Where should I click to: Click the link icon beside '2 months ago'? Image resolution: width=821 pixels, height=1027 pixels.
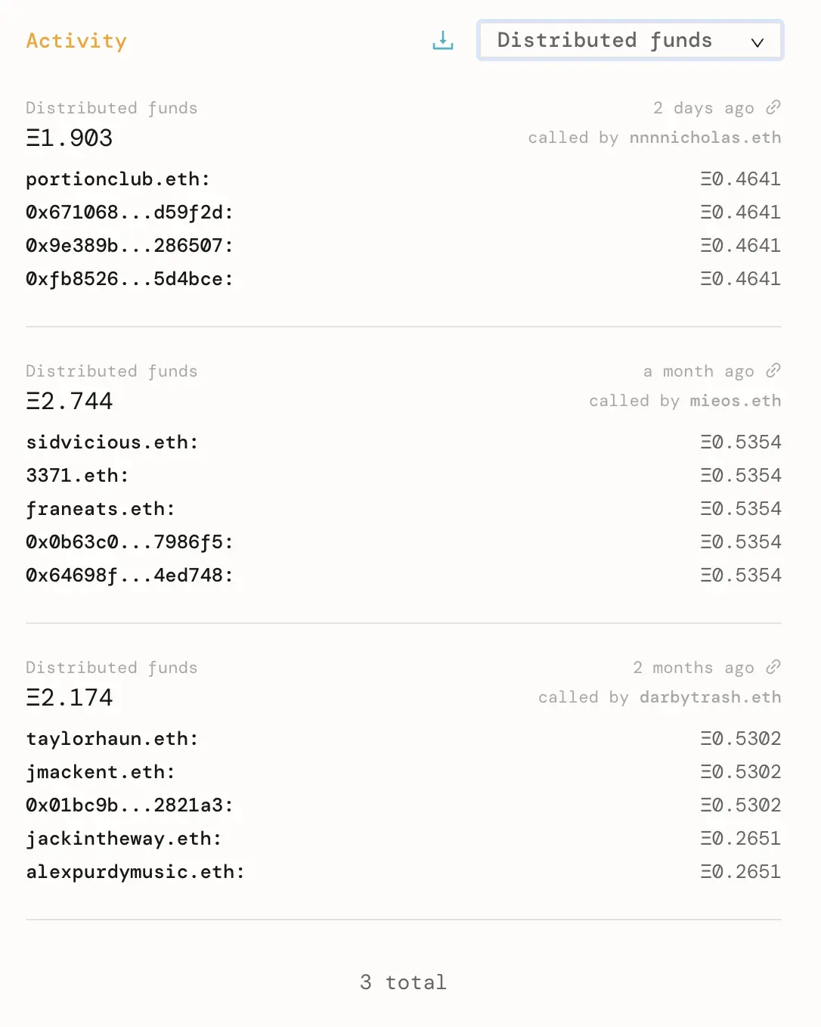tap(773, 667)
